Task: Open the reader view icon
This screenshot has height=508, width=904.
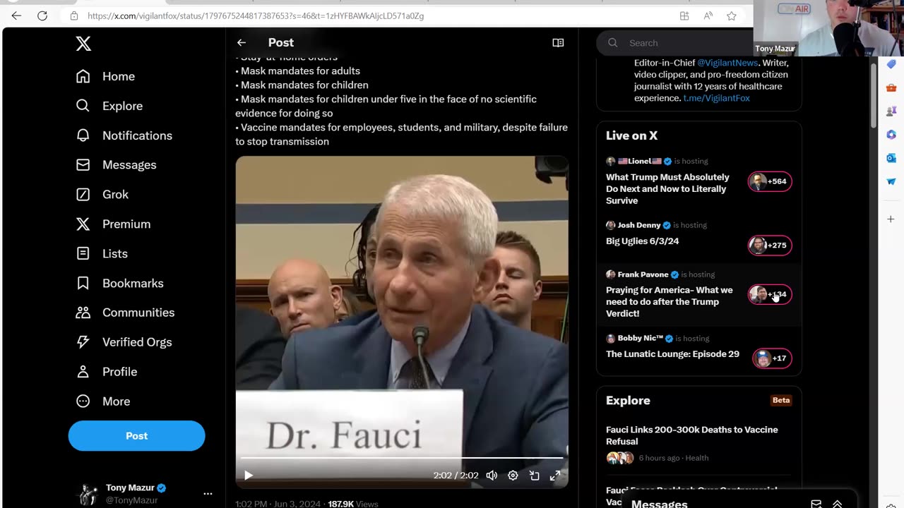Action: click(x=558, y=43)
